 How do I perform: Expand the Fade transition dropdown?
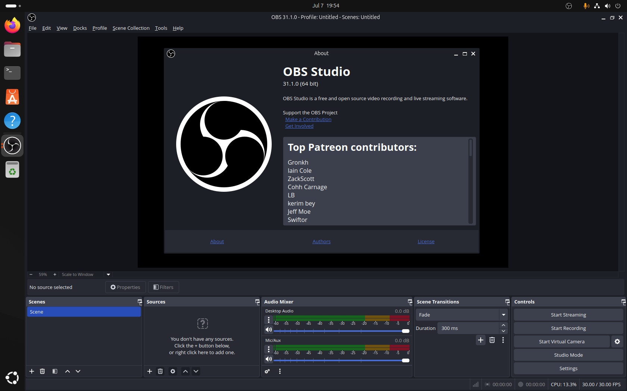click(503, 315)
